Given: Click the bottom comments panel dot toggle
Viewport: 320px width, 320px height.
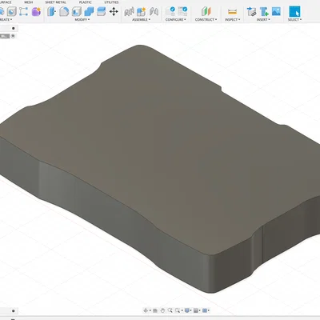Looking at the screenshot, I should pyautogui.click(x=14, y=310).
